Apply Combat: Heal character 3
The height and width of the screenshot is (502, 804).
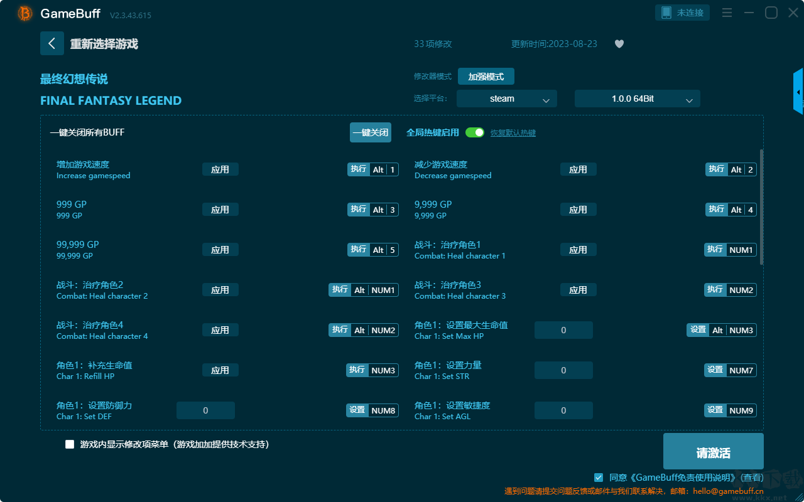(x=579, y=290)
